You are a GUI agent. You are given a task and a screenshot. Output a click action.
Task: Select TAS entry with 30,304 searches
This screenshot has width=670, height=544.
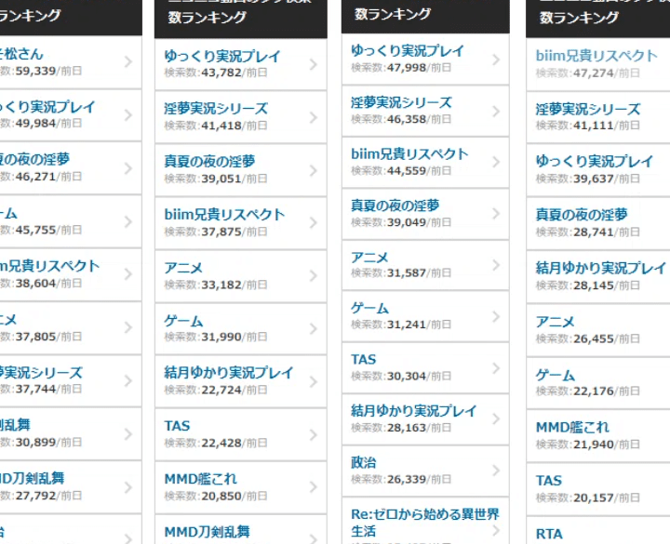tap(364, 359)
